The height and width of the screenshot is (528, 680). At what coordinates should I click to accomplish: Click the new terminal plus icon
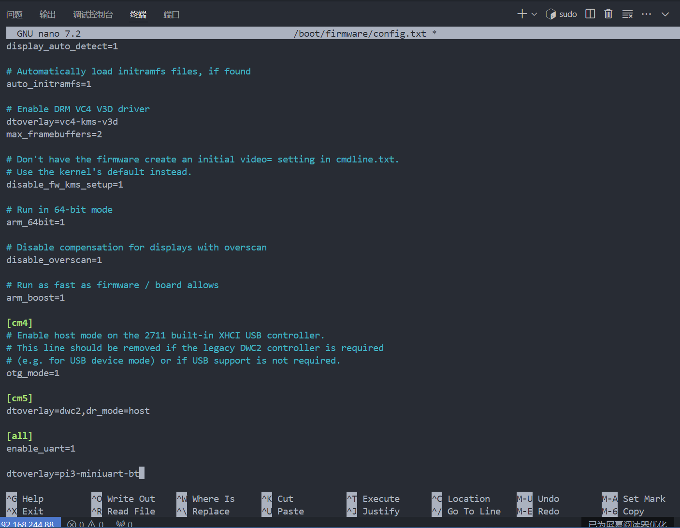522,14
